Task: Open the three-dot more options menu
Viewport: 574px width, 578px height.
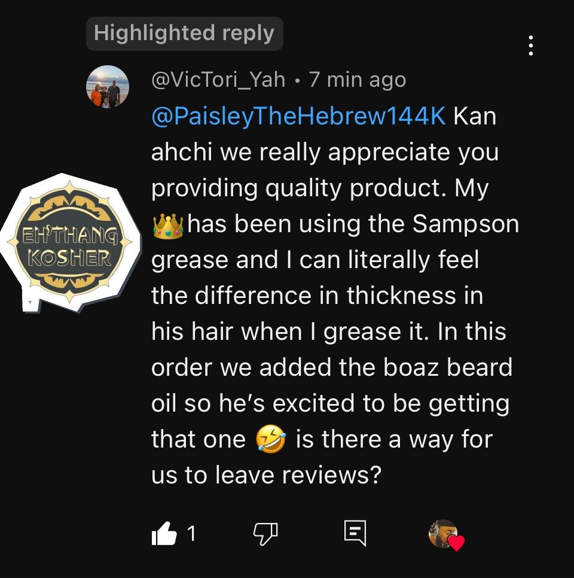Action: point(530,45)
